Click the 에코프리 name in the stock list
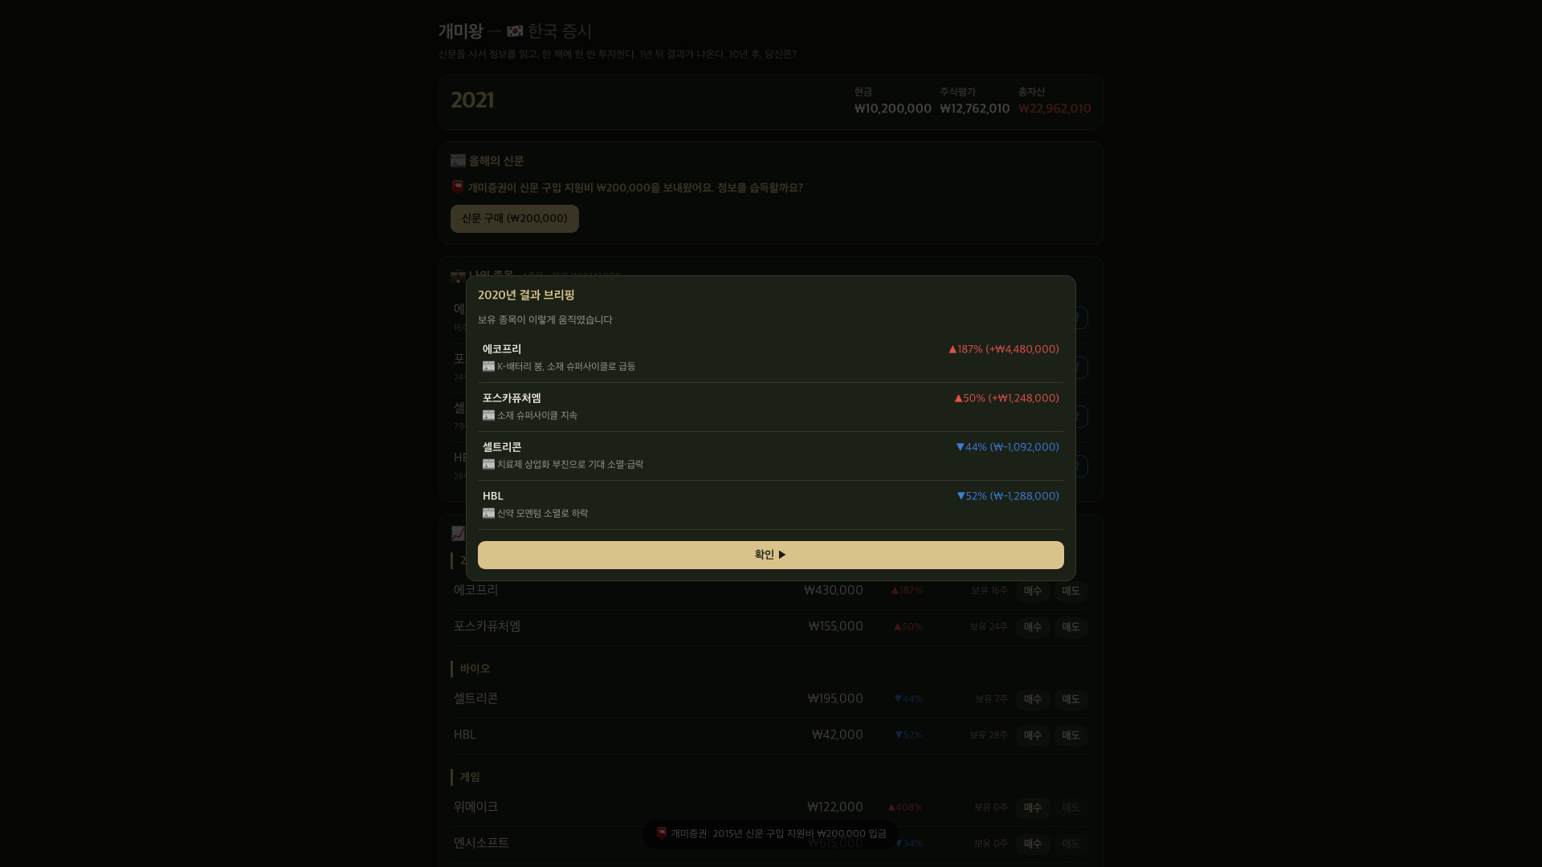This screenshot has width=1542, height=867. [476, 590]
